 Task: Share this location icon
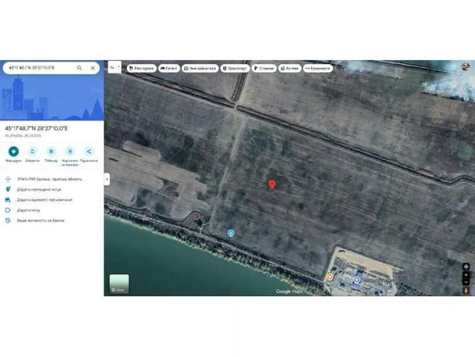pos(88,151)
